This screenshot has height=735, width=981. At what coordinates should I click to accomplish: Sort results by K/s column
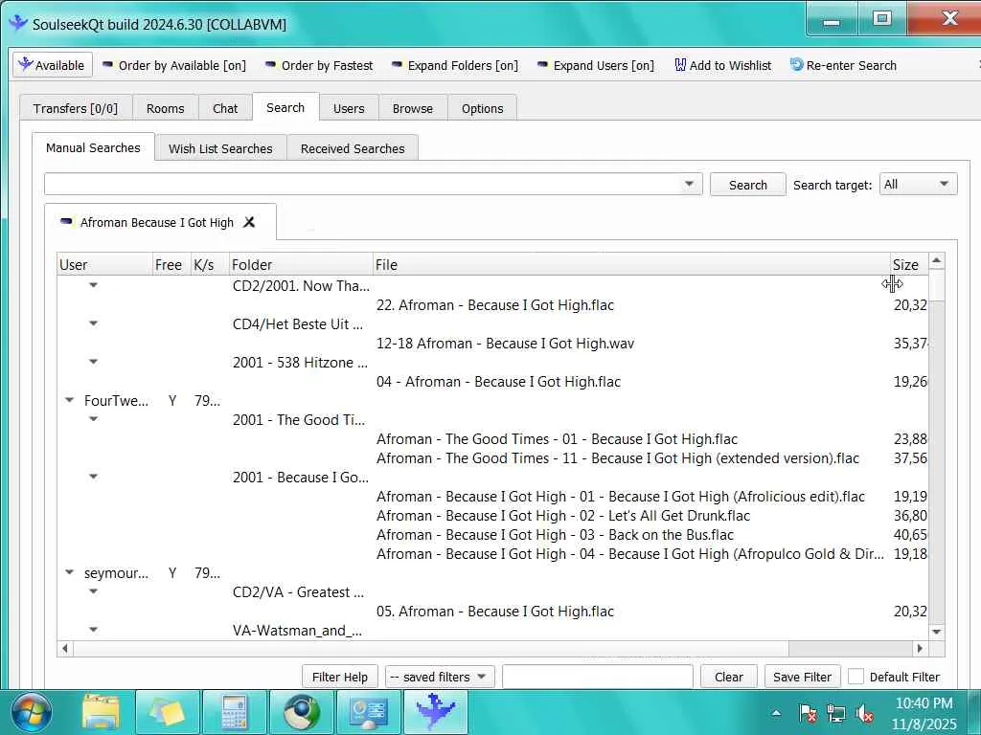[x=210, y=264]
